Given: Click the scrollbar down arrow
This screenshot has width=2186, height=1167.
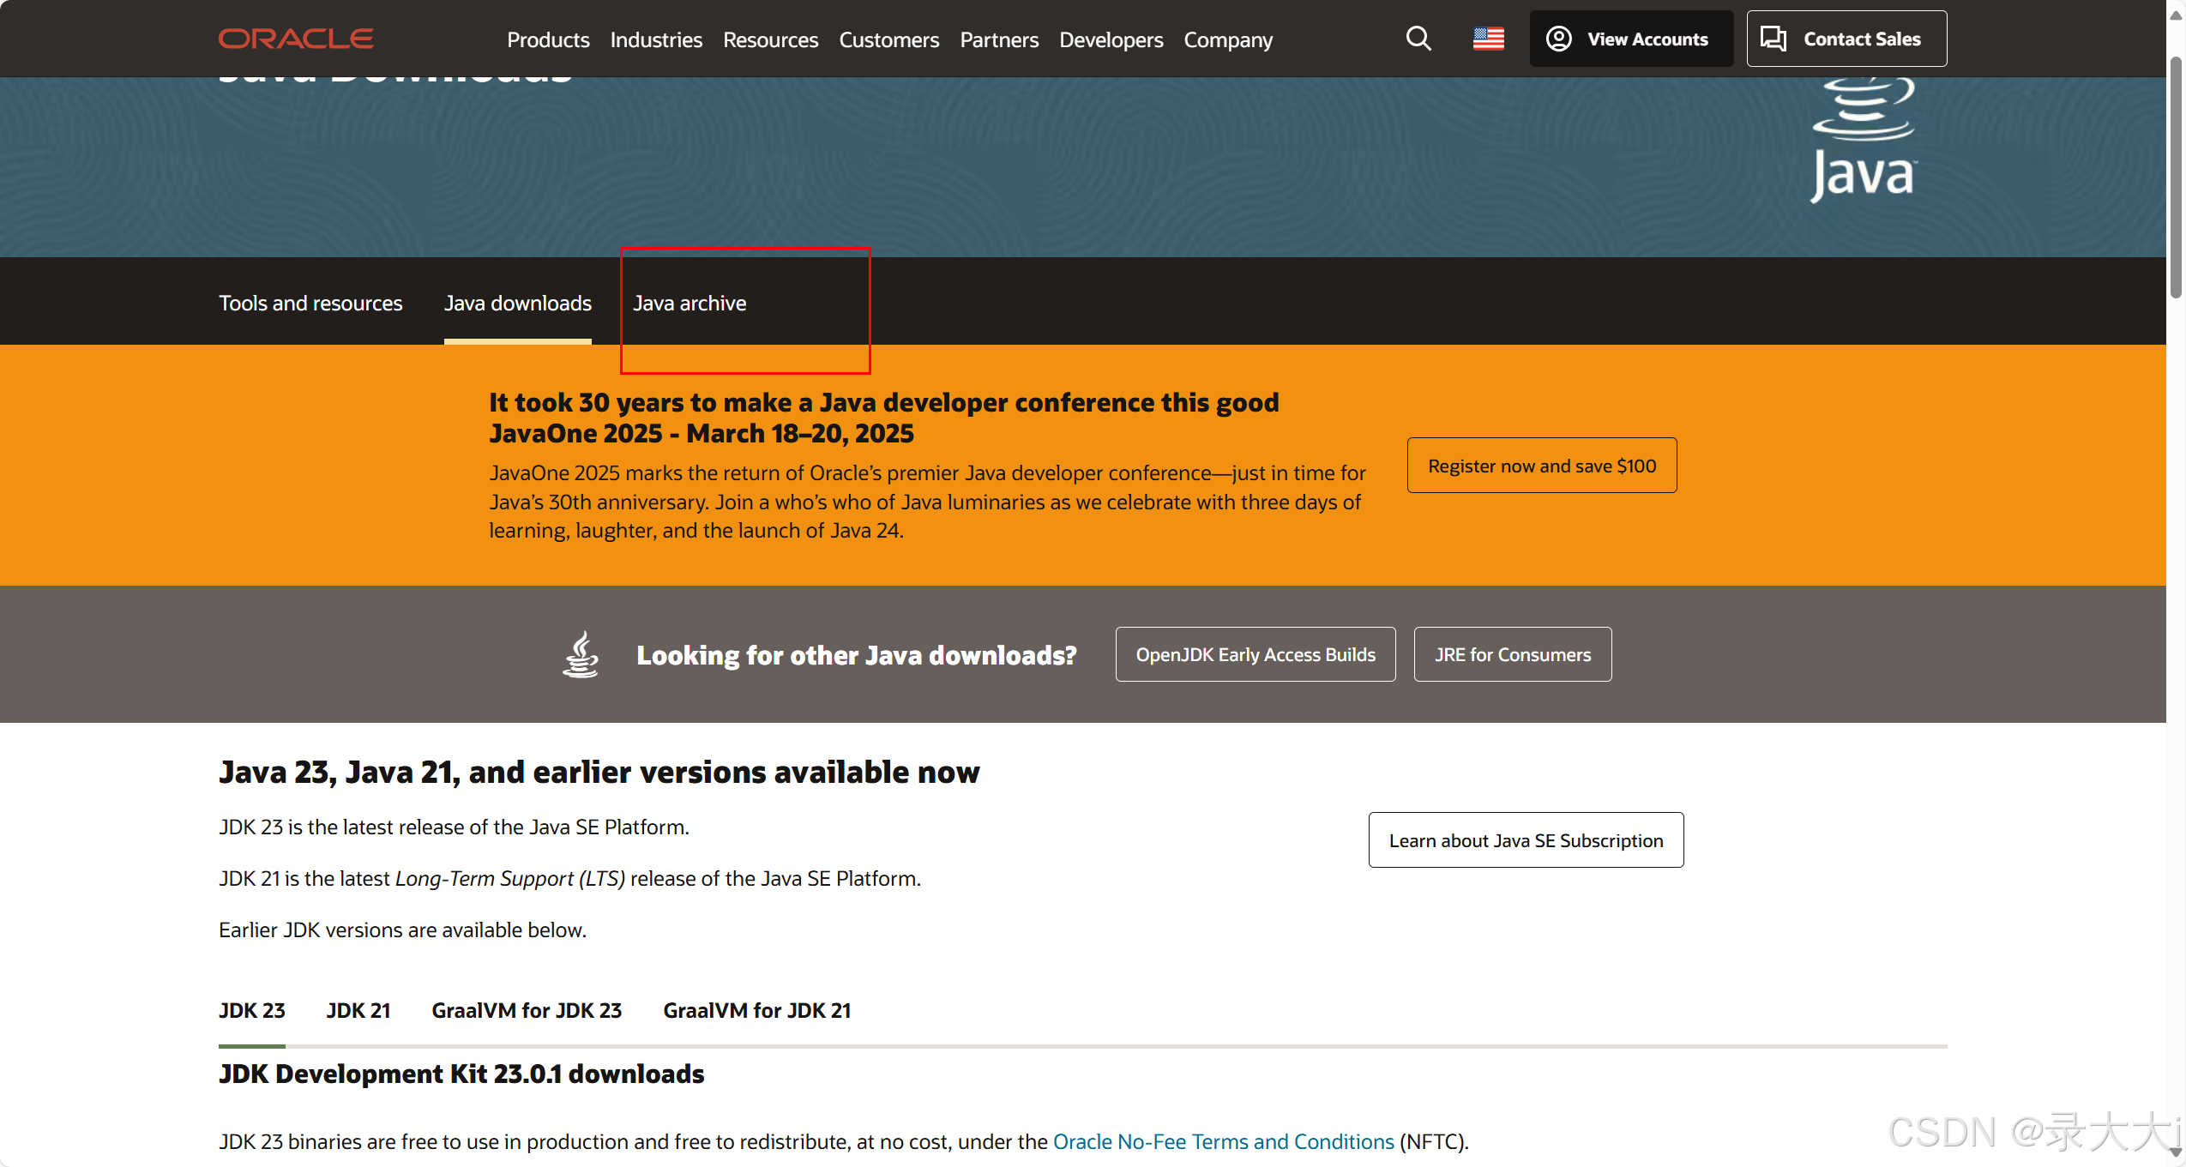Looking at the screenshot, I should (2176, 1152).
